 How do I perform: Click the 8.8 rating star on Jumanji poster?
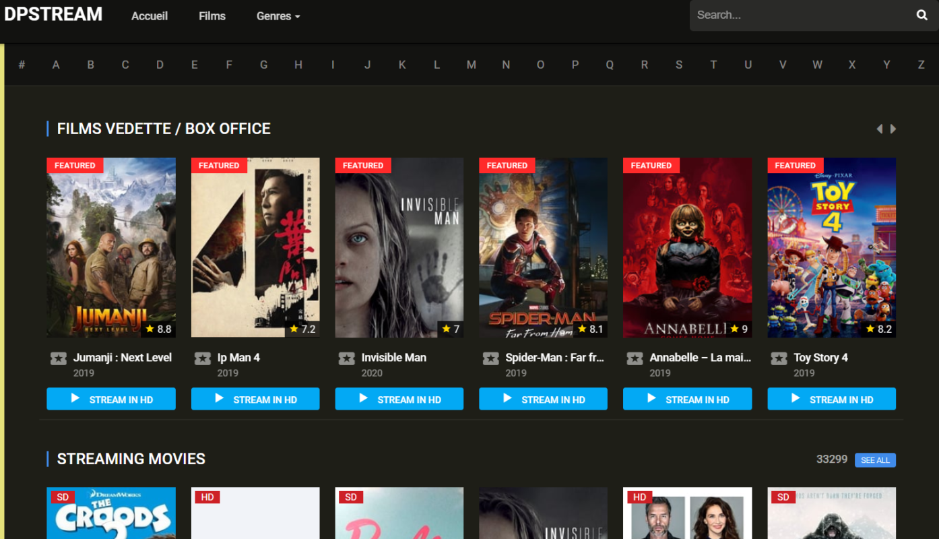point(150,329)
